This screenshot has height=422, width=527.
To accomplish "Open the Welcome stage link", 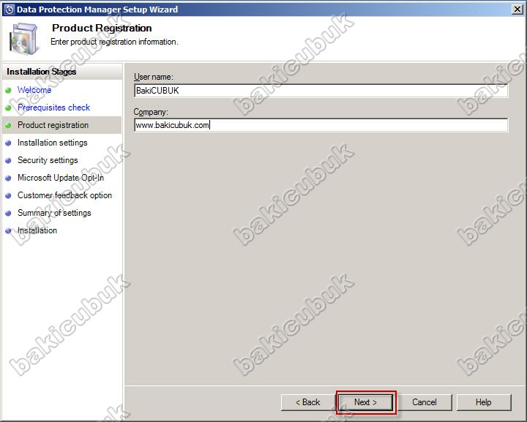I will point(34,90).
